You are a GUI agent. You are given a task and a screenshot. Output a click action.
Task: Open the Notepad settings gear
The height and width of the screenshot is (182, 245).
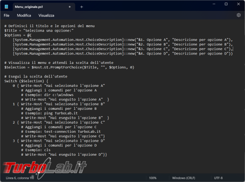click(x=239, y=15)
